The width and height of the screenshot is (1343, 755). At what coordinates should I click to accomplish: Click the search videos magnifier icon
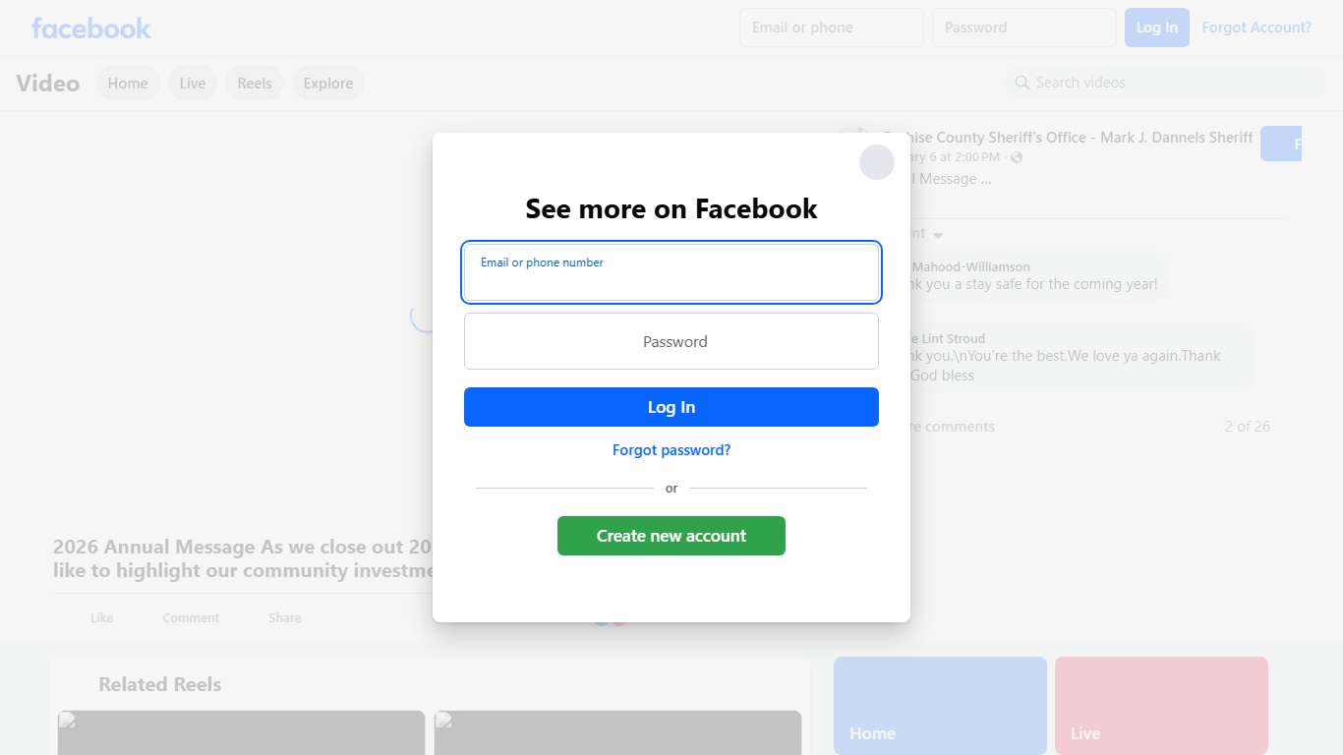(x=1022, y=83)
